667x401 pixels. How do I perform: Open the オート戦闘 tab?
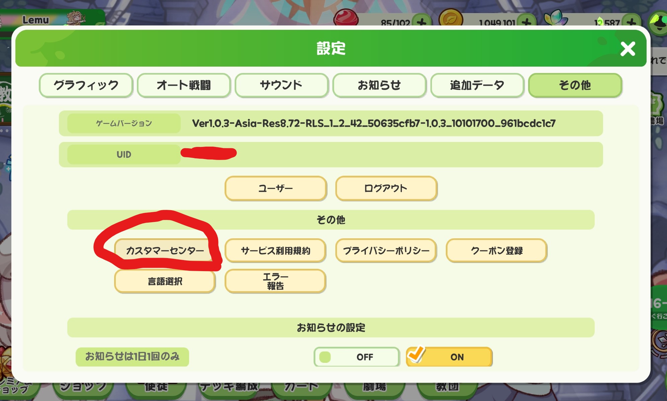coord(184,85)
